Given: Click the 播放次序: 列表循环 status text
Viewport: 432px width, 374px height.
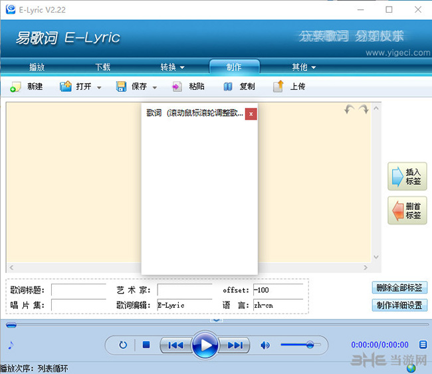Looking at the screenshot, I should 34,368.
